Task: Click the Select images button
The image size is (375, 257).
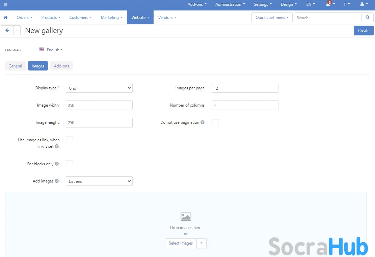Action: point(181,243)
